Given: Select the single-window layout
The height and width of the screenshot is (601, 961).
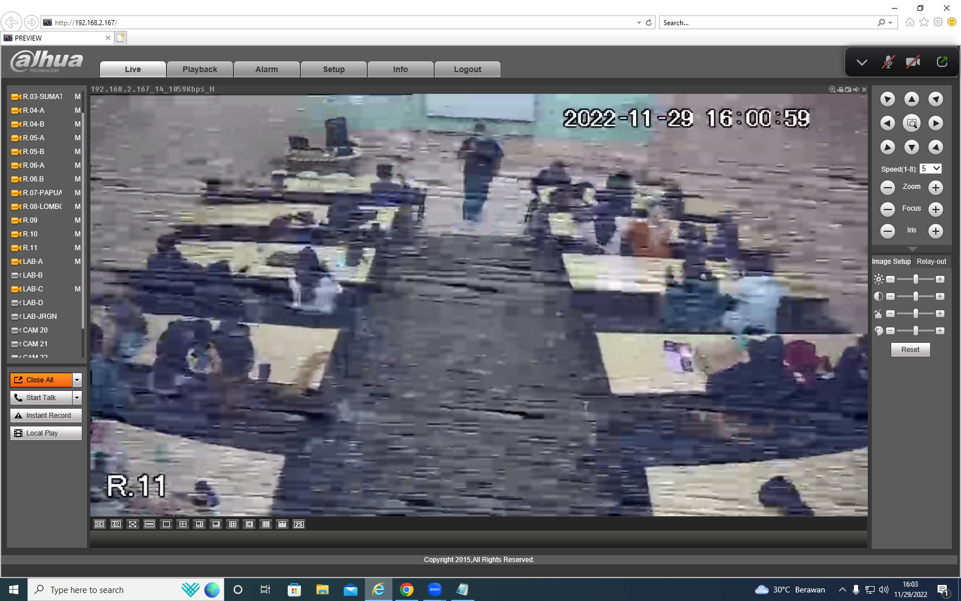Looking at the screenshot, I should point(166,524).
